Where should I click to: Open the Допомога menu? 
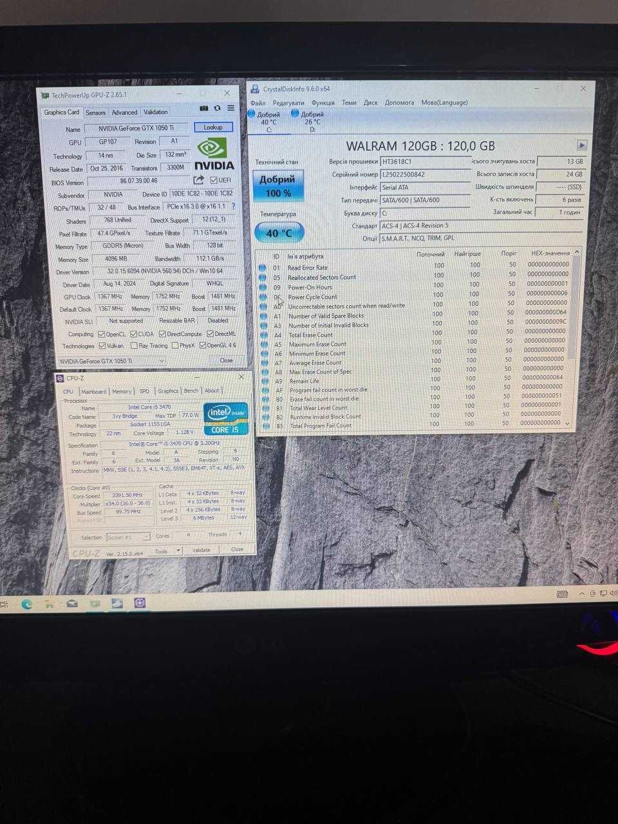[x=400, y=102]
